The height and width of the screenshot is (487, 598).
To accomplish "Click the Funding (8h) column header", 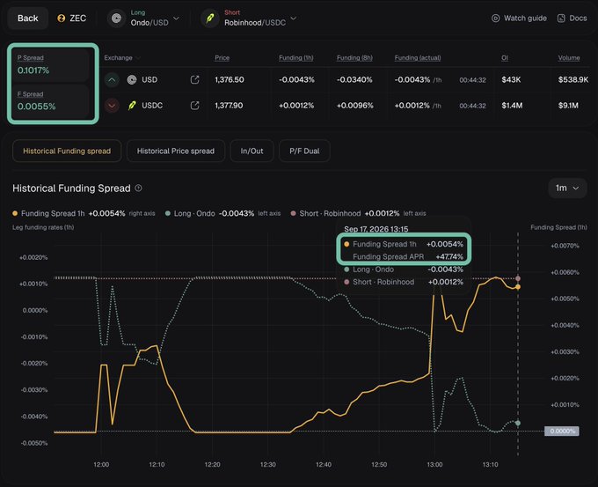I will (x=354, y=57).
